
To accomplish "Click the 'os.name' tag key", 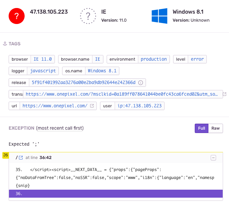I will pyautogui.click(x=73, y=71).
